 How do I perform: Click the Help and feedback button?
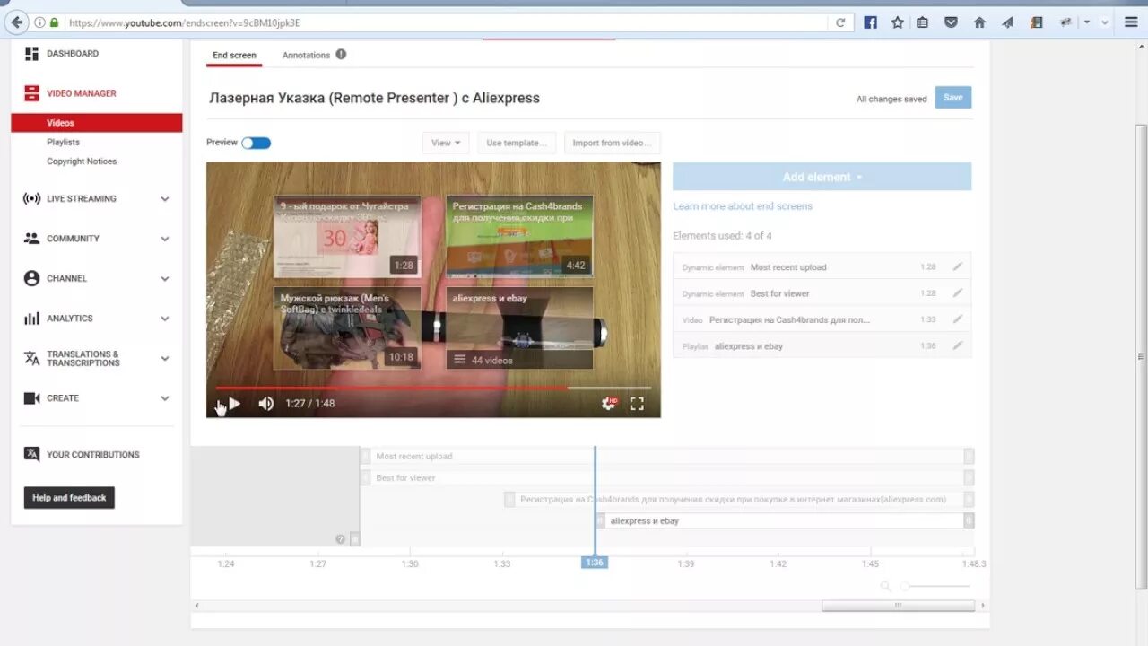(69, 498)
